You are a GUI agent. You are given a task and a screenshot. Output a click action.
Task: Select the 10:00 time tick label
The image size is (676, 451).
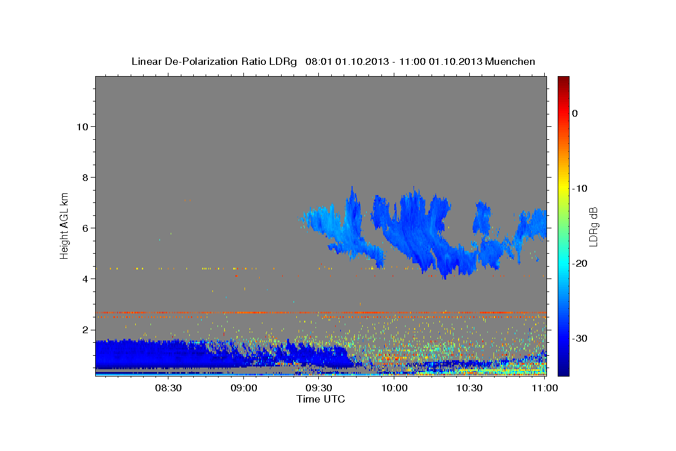pos(394,388)
